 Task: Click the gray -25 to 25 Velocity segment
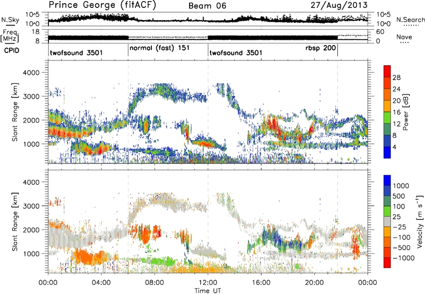click(x=387, y=221)
